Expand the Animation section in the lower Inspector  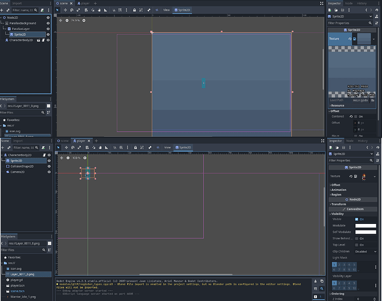[338, 190]
